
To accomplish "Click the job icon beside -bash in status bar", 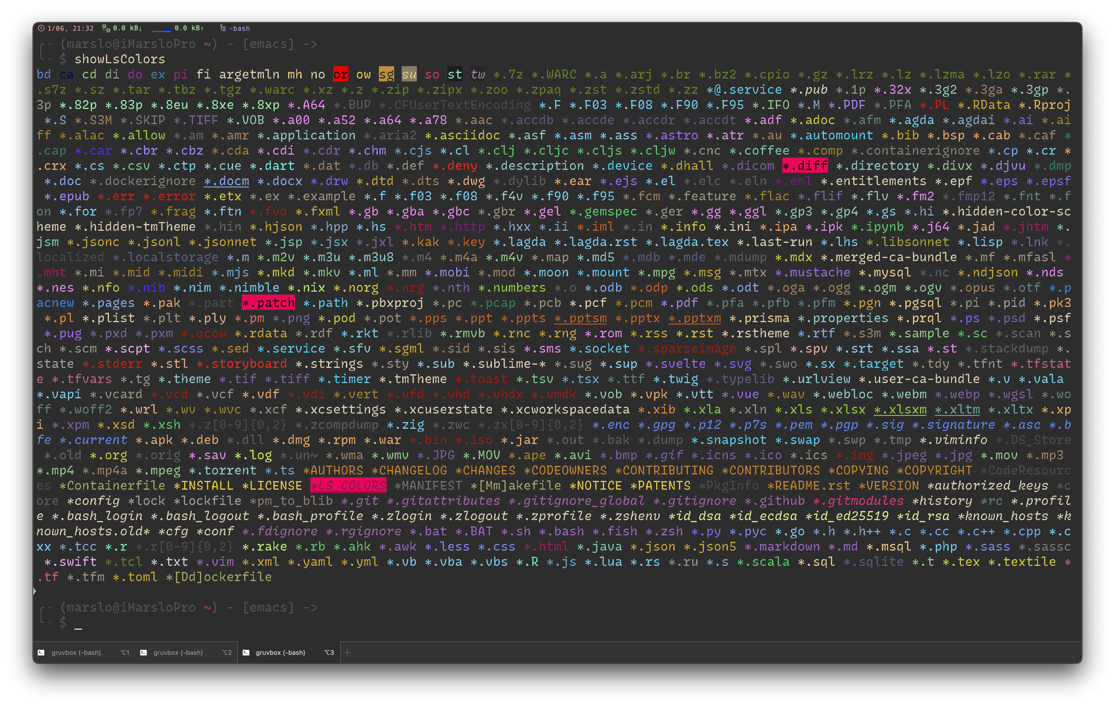I will 223,28.
